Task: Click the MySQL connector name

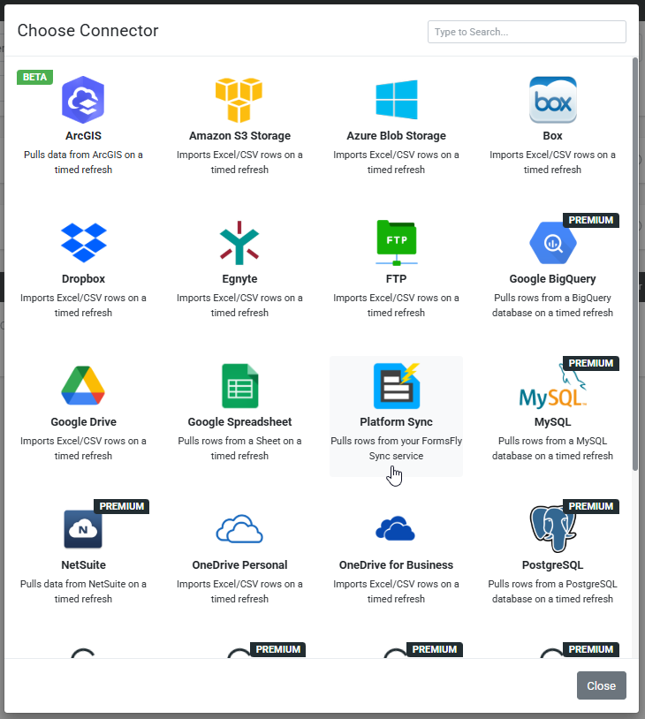Action: pyautogui.click(x=553, y=422)
